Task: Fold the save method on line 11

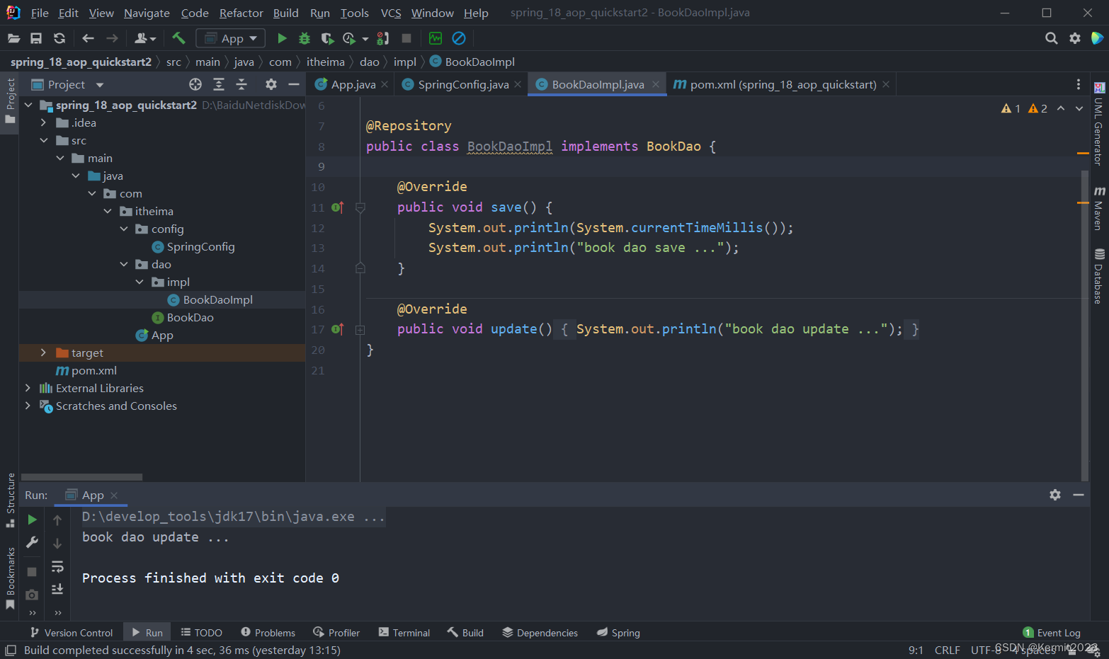Action: tap(360, 207)
